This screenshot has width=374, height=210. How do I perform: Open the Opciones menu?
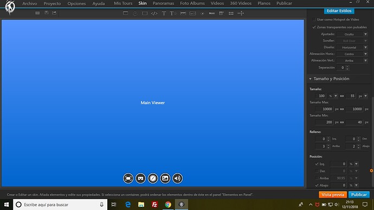click(76, 3)
